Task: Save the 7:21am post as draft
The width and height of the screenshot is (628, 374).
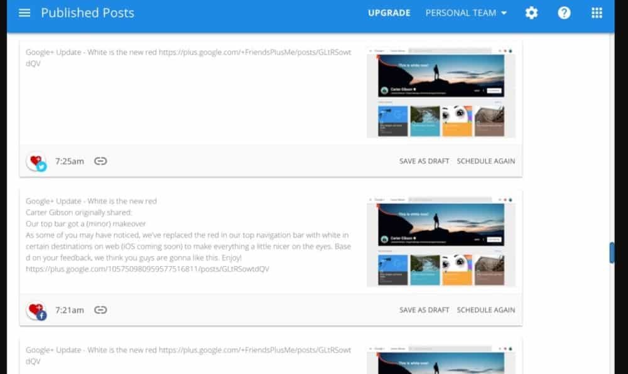Action: (424, 310)
